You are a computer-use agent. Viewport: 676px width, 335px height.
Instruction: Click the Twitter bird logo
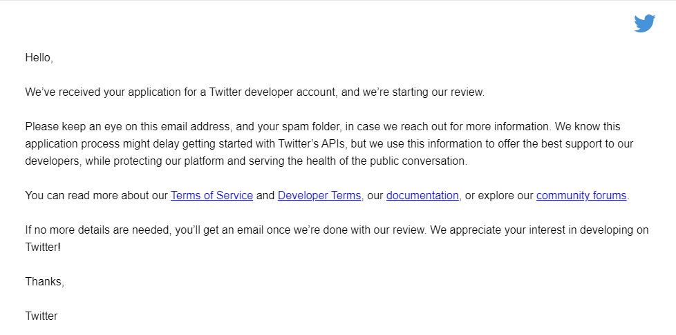[644, 23]
